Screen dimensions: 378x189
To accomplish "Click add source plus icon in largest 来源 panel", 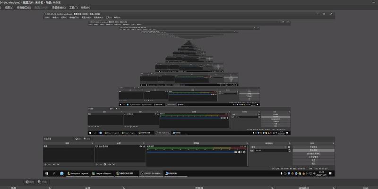I will [98, 164].
